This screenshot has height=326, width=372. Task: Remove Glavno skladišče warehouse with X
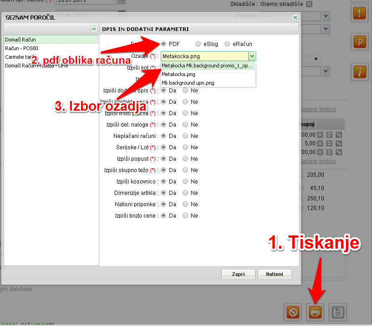click(309, 4)
